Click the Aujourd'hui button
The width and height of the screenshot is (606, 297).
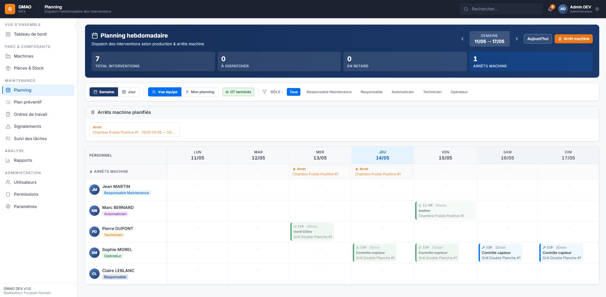click(x=538, y=39)
